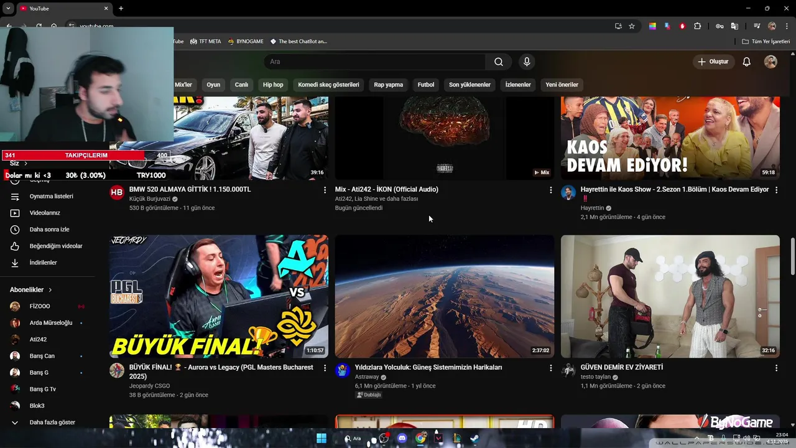Open Windows Start menu
This screenshot has height=448, width=796.
[322, 438]
